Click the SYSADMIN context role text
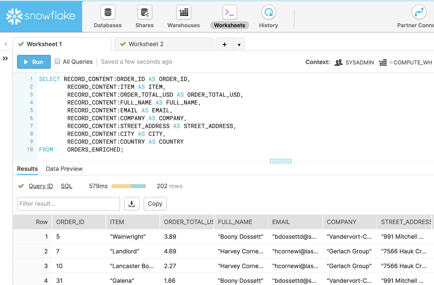The width and height of the screenshot is (434, 285). click(x=359, y=62)
